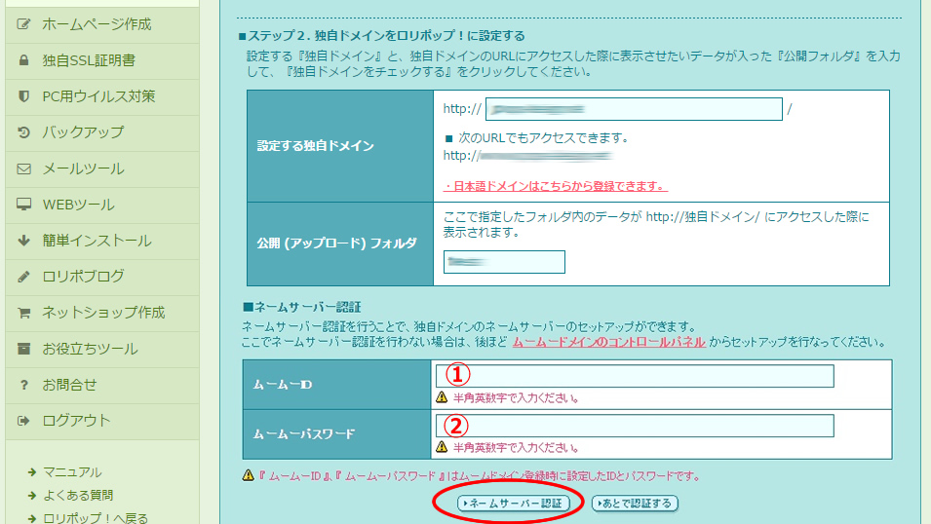Click the pencil-and-paper icon beside ホームページ作成
Viewport: 931px width, 524px height.
click(23, 24)
